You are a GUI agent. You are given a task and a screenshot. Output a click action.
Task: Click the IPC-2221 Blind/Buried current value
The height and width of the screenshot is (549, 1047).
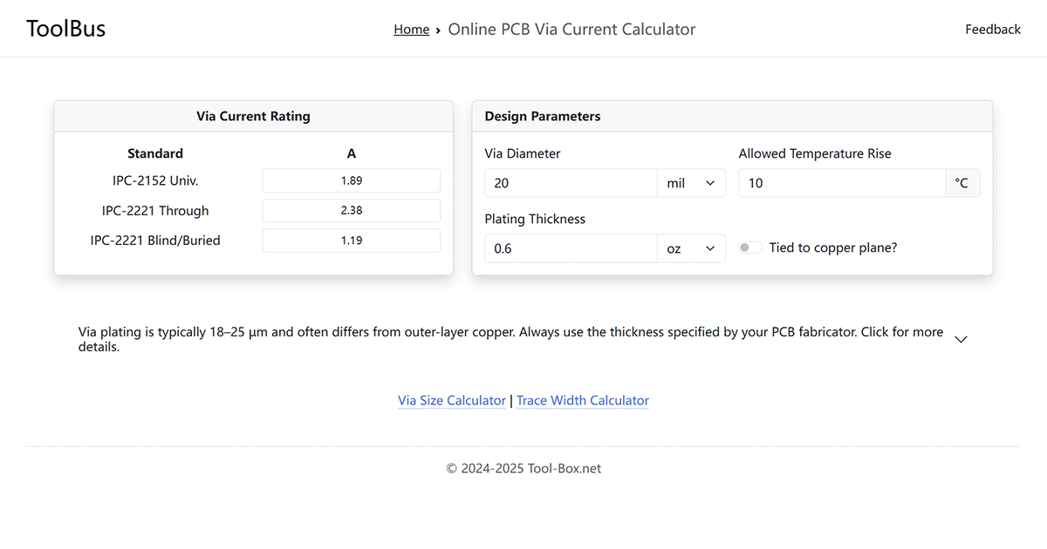click(351, 240)
